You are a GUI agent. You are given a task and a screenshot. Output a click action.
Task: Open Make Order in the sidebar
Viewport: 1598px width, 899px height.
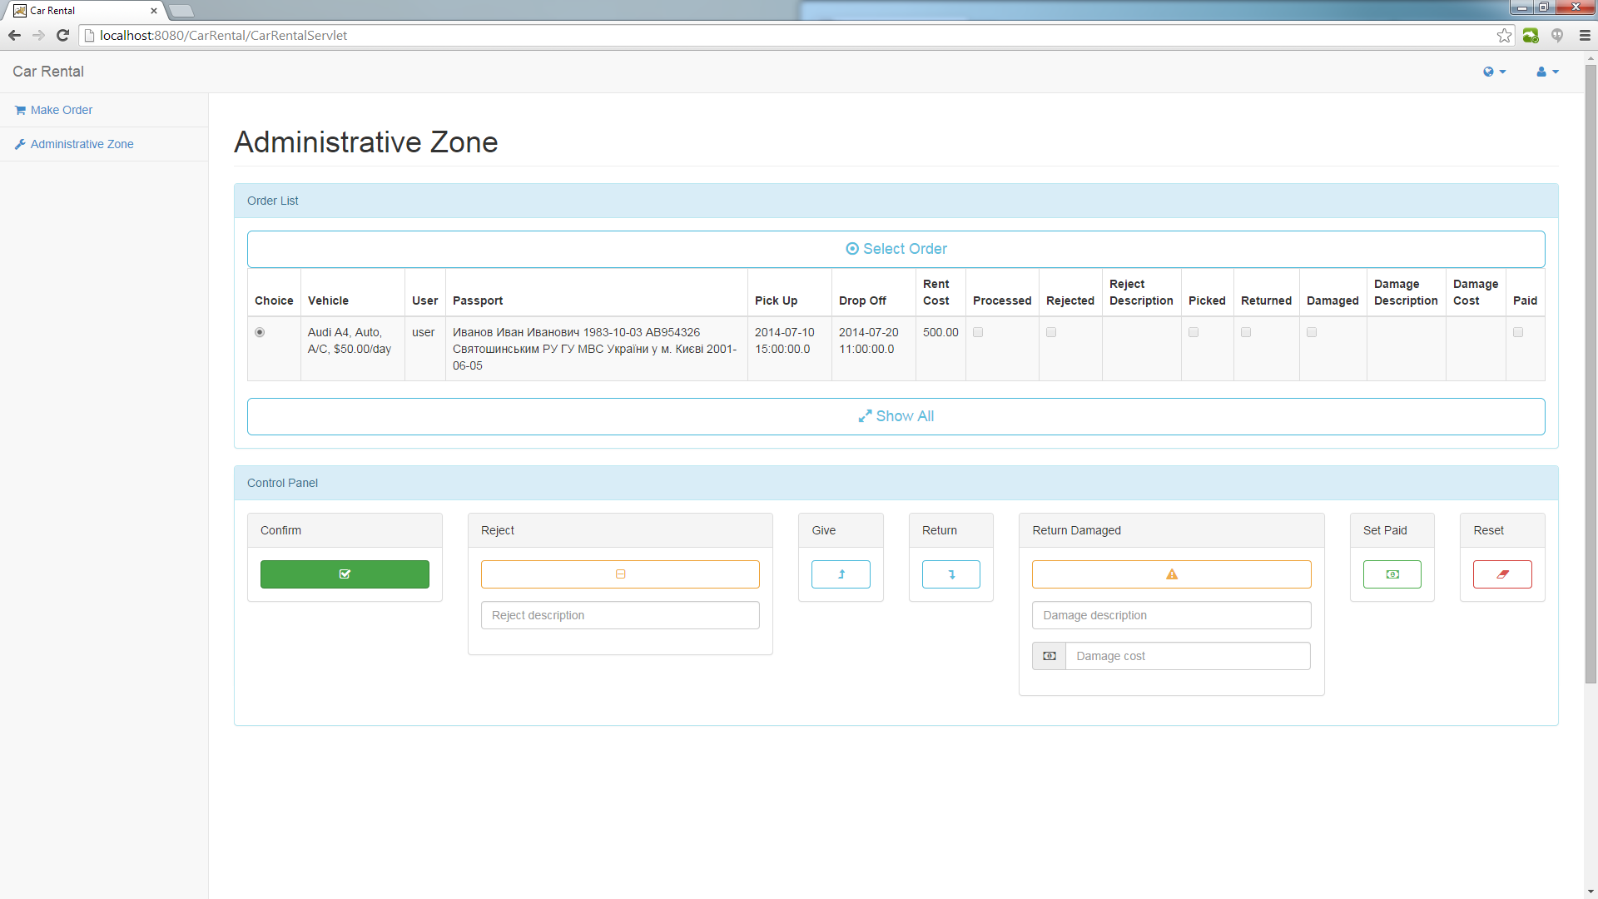tap(62, 110)
